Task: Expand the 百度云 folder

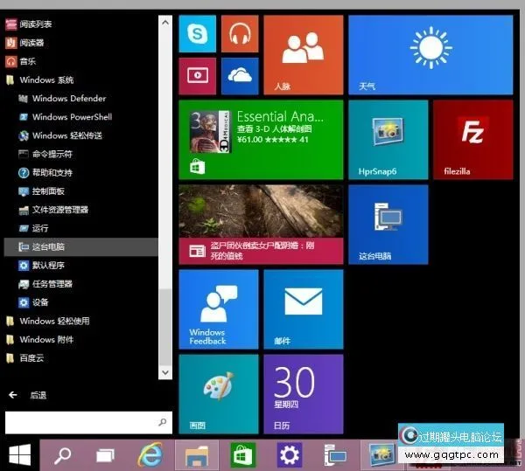Action: [80, 358]
